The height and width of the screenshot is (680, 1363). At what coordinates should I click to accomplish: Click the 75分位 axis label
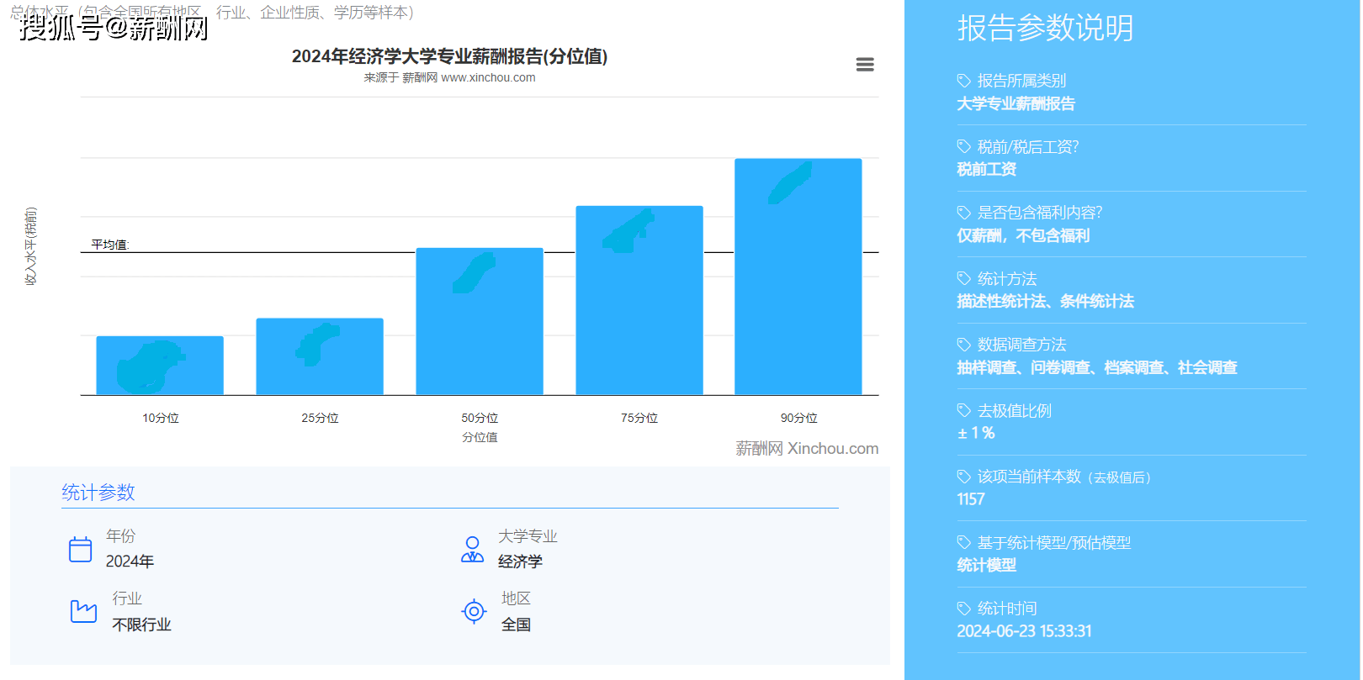[x=639, y=418]
